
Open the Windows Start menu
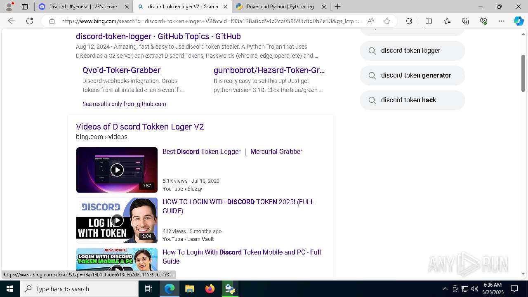(10, 289)
